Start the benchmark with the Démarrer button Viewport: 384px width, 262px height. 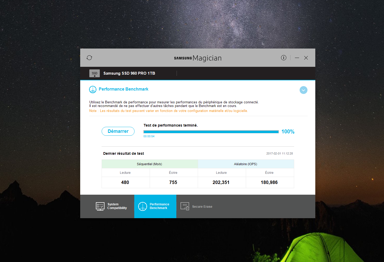pyautogui.click(x=118, y=131)
